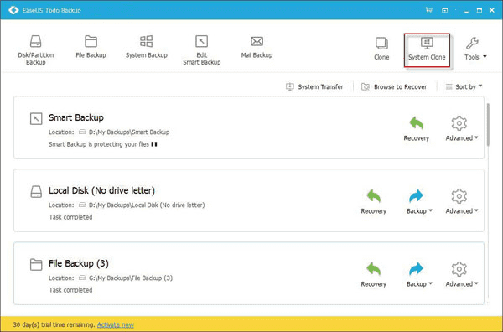Click the Local Disk backup location path
503x332 pixels.
[147, 205]
